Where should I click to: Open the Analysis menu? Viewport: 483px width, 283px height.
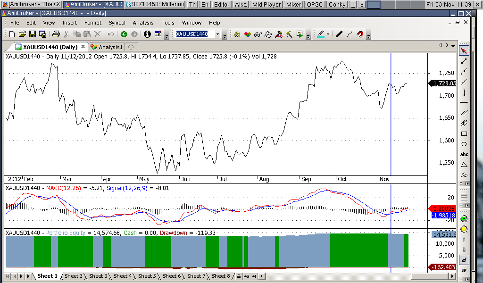point(143,23)
